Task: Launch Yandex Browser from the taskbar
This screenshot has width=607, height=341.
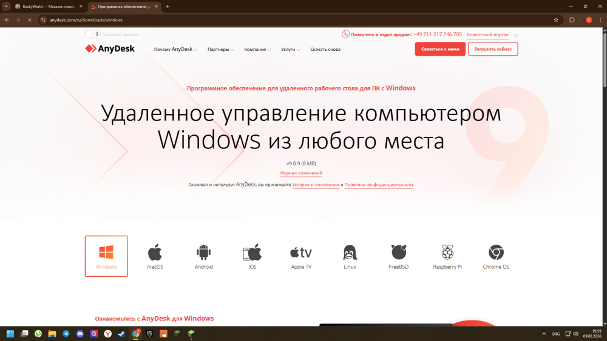Action: 108,334
